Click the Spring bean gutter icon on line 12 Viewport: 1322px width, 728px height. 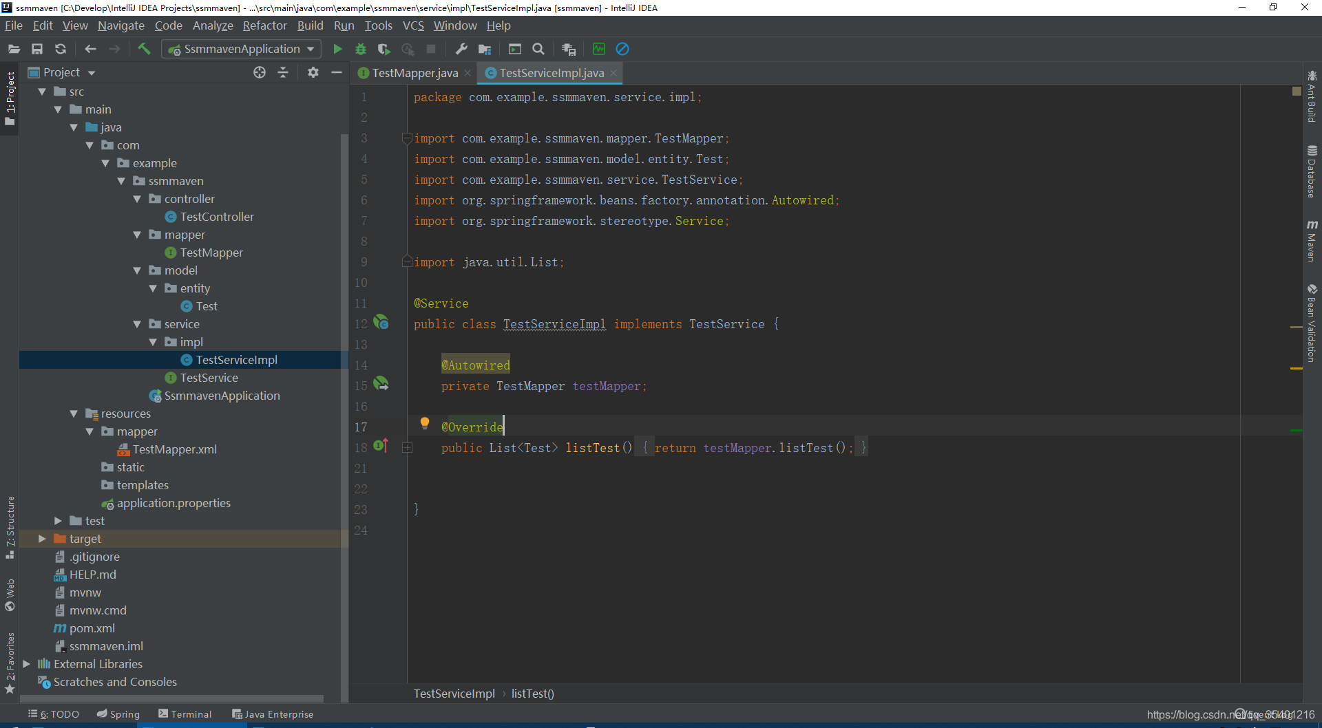(x=381, y=322)
